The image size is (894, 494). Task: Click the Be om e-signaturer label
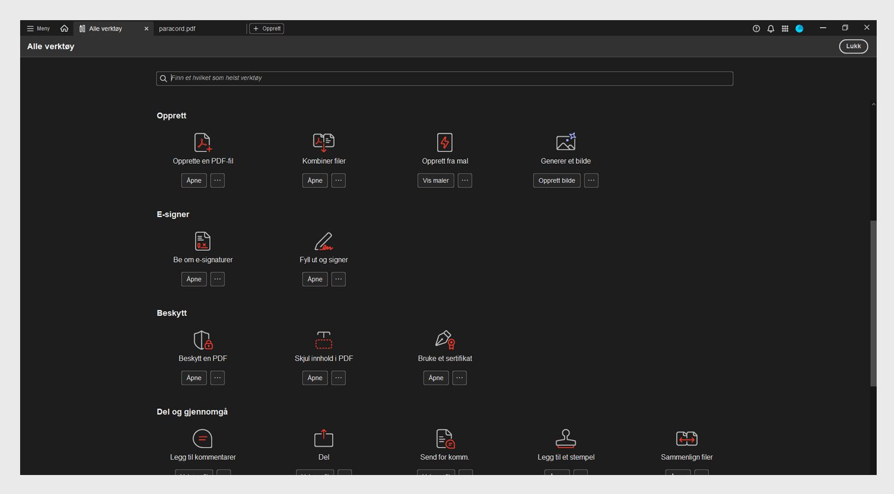[203, 260]
